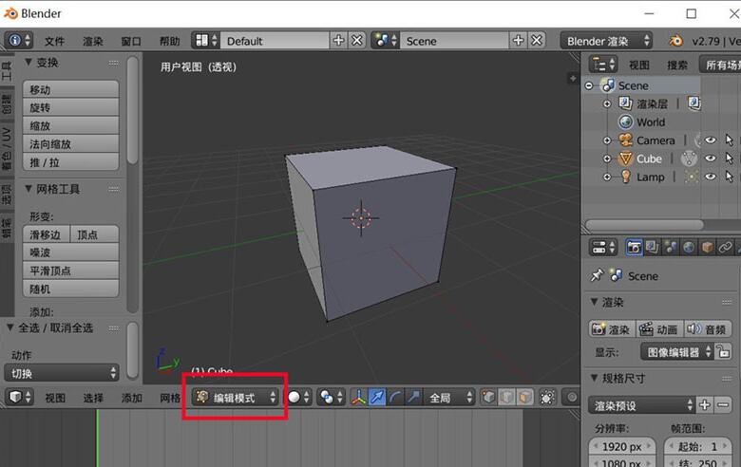The image size is (741, 467).
Task: Open the 图像编辑器 display dropdown
Action: (x=681, y=352)
